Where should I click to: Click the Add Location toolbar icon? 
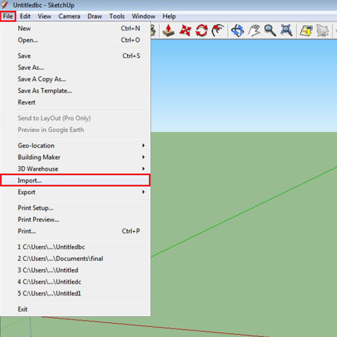[x=306, y=30]
